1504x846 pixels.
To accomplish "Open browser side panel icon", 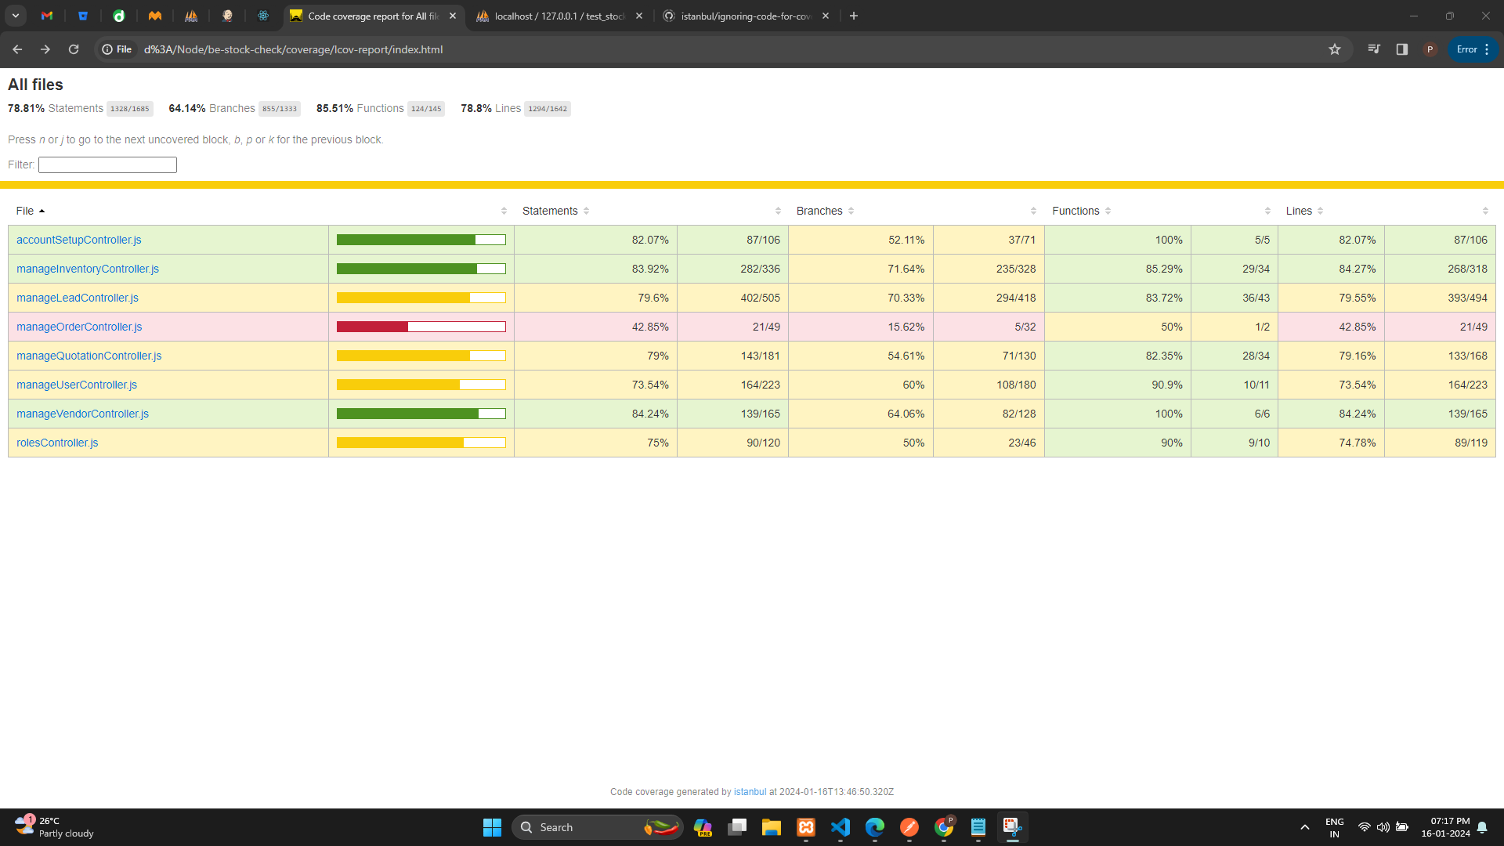I will click(x=1401, y=49).
